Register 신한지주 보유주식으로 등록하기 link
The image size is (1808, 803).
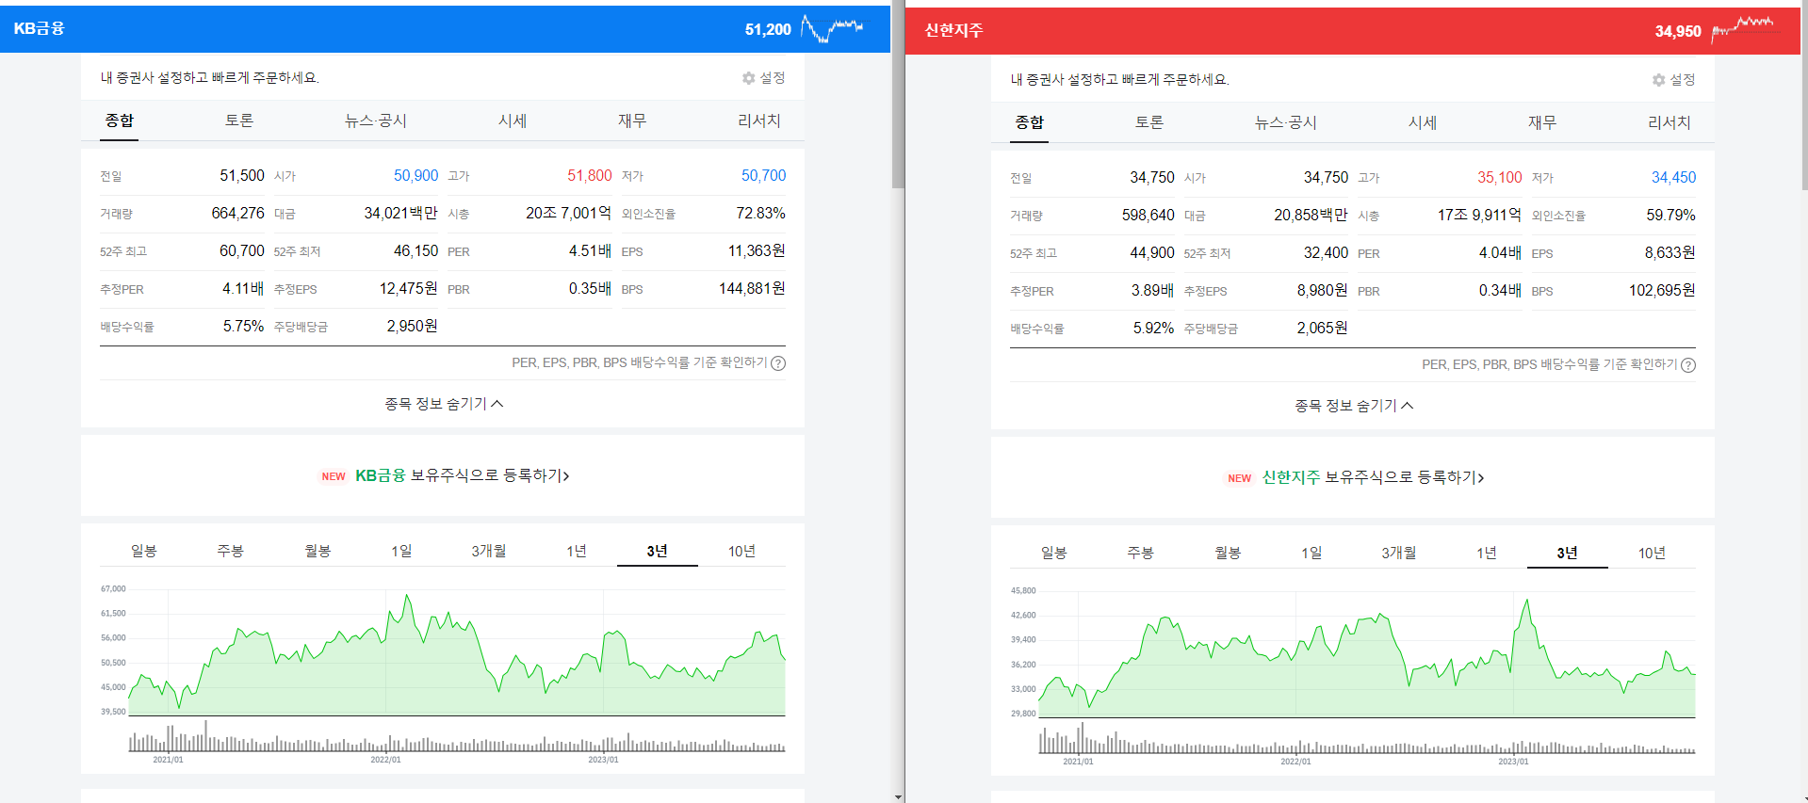(1373, 477)
